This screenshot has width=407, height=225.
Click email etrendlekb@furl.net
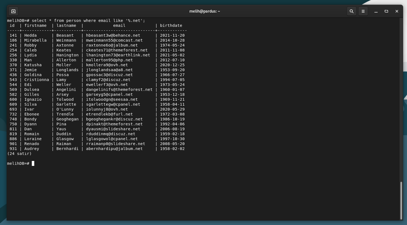point(109,114)
